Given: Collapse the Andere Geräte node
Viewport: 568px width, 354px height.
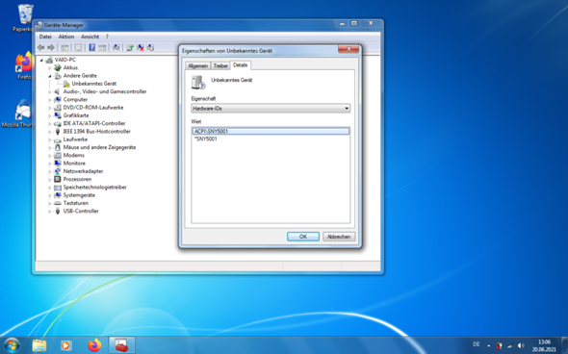Looking at the screenshot, I should click(50, 76).
